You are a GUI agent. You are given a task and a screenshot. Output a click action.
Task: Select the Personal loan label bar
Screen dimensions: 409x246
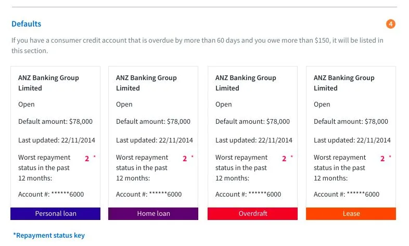[x=55, y=213]
